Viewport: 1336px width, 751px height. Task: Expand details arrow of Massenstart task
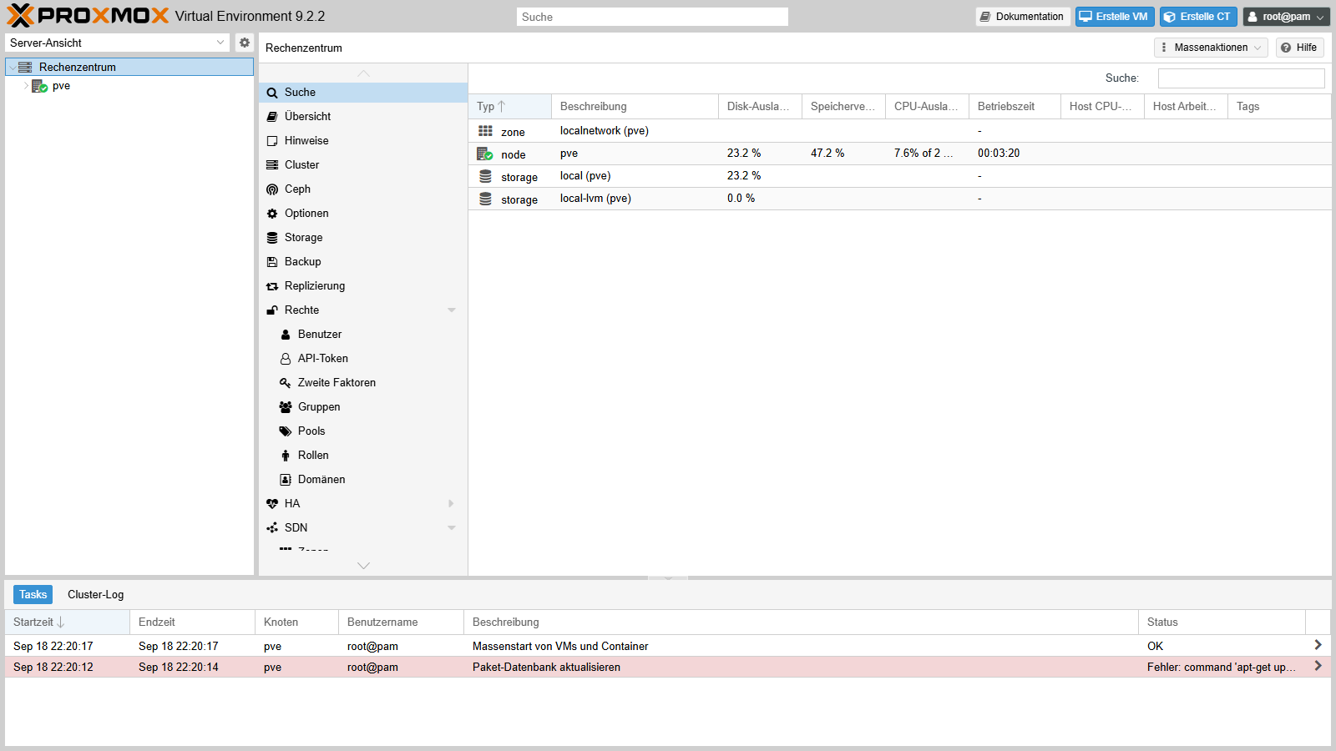tap(1318, 645)
